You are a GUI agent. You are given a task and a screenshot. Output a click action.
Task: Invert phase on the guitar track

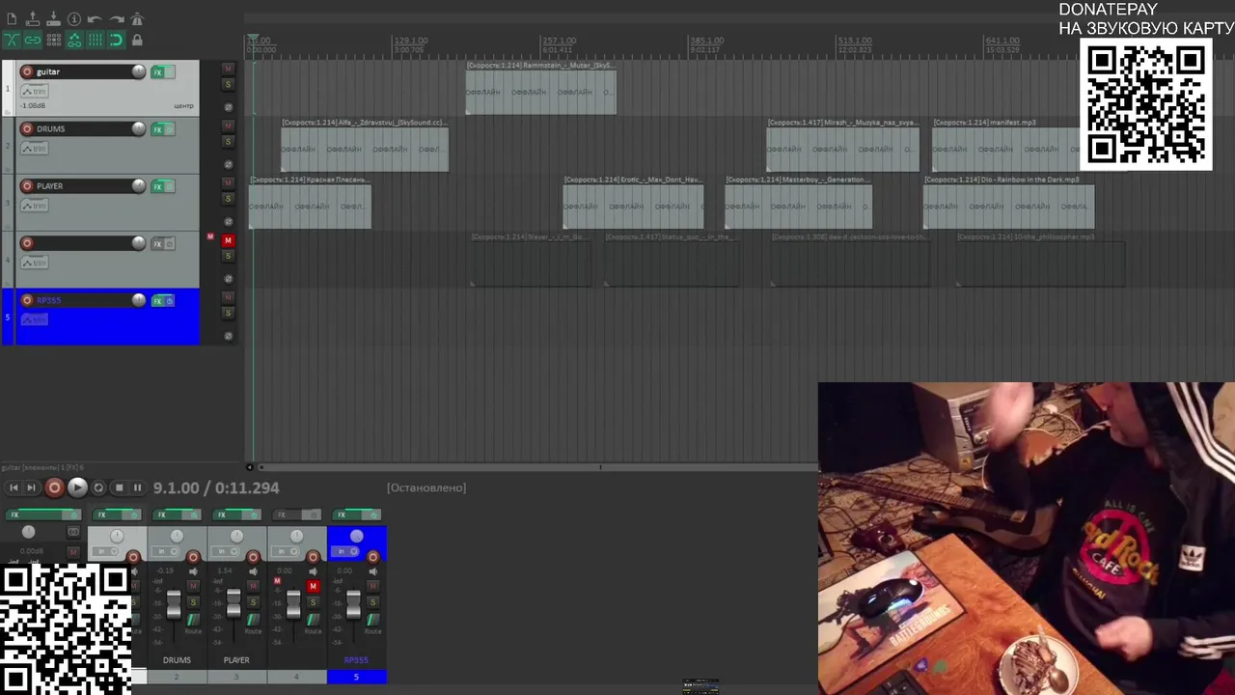228,107
